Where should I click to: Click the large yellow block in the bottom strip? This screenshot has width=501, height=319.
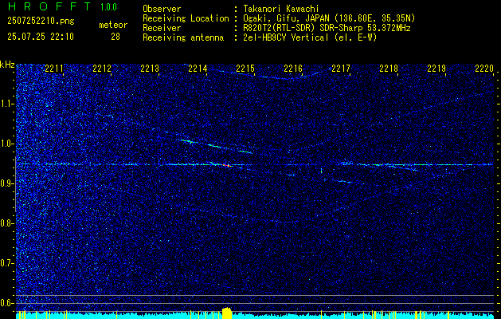click(227, 313)
